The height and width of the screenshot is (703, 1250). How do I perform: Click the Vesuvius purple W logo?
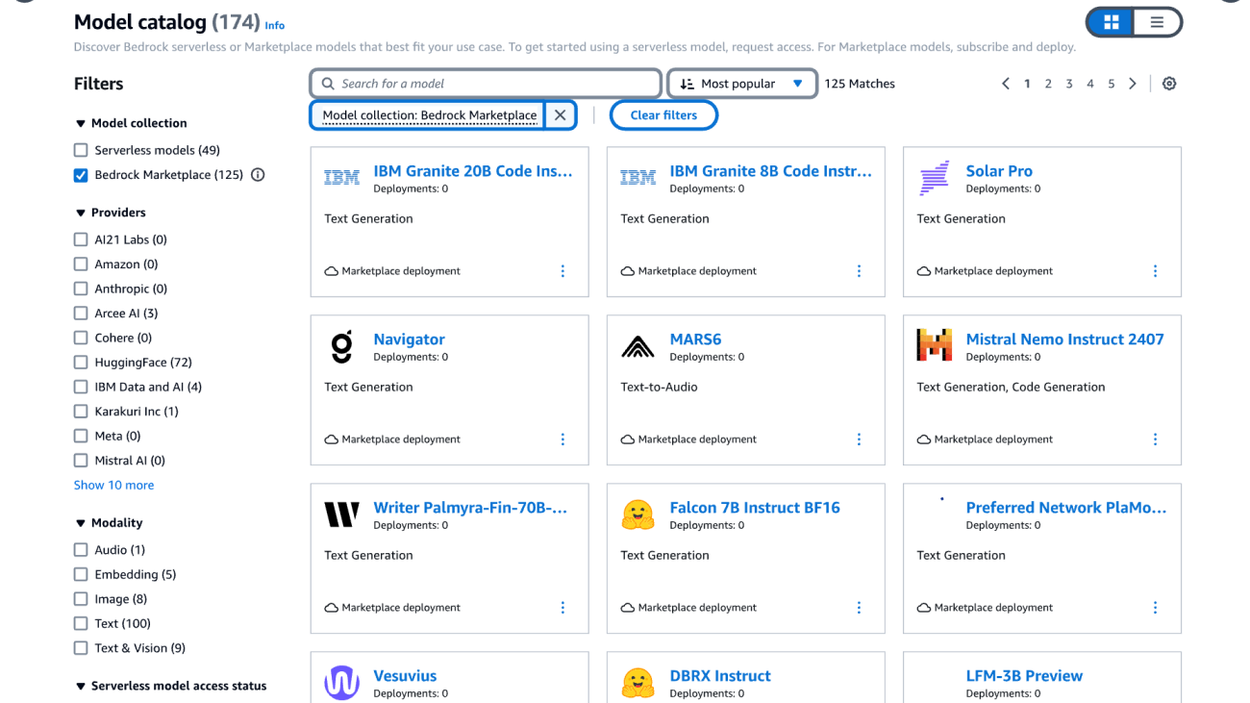coord(341,683)
